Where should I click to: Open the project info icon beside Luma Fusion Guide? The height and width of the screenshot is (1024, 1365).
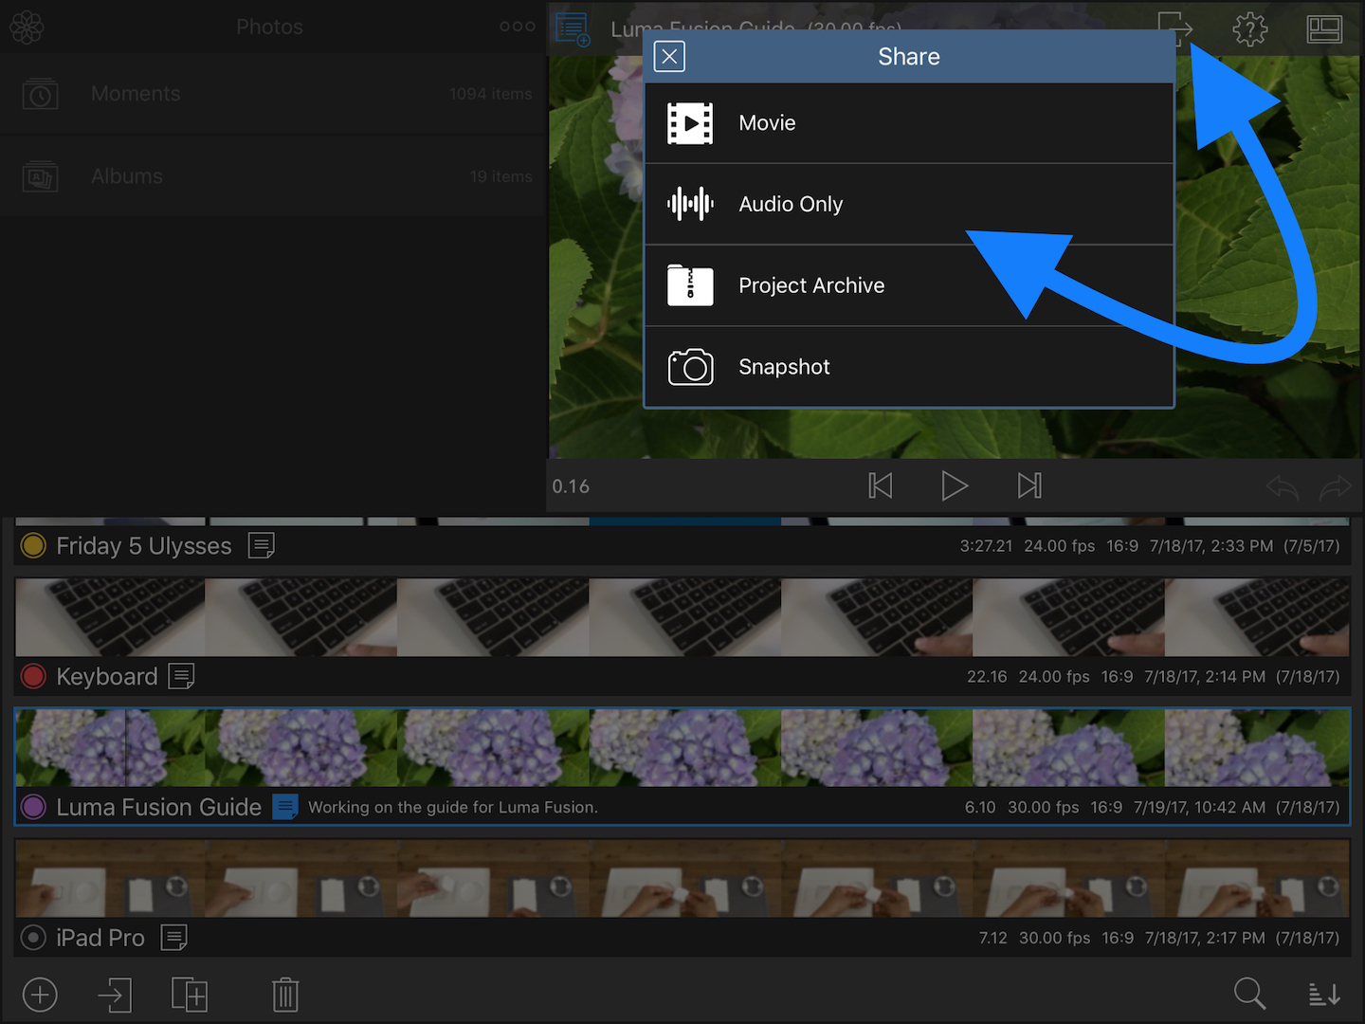point(286,807)
